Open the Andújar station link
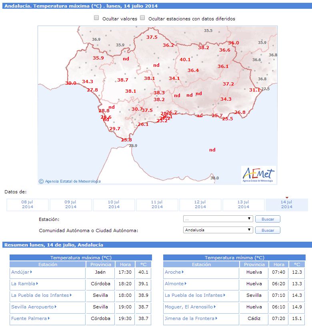The height and width of the screenshot is (326, 312). 22,272
